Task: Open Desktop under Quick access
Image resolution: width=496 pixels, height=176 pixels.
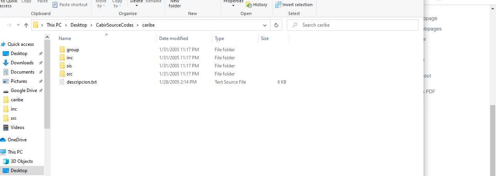Action: click(19, 54)
